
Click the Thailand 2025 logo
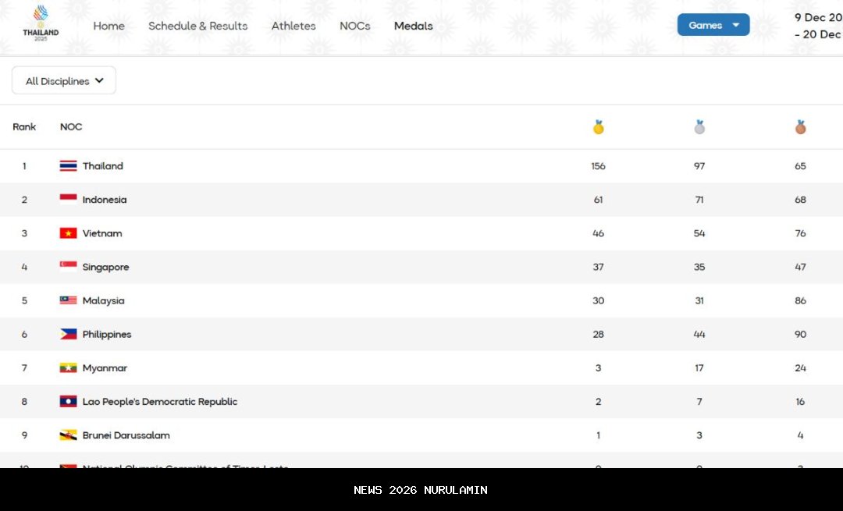coord(41,23)
